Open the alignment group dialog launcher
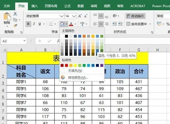Viewport: 170px width, 124px height. click(x=152, y=32)
